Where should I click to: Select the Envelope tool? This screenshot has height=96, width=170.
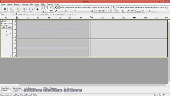tap(48, 7)
